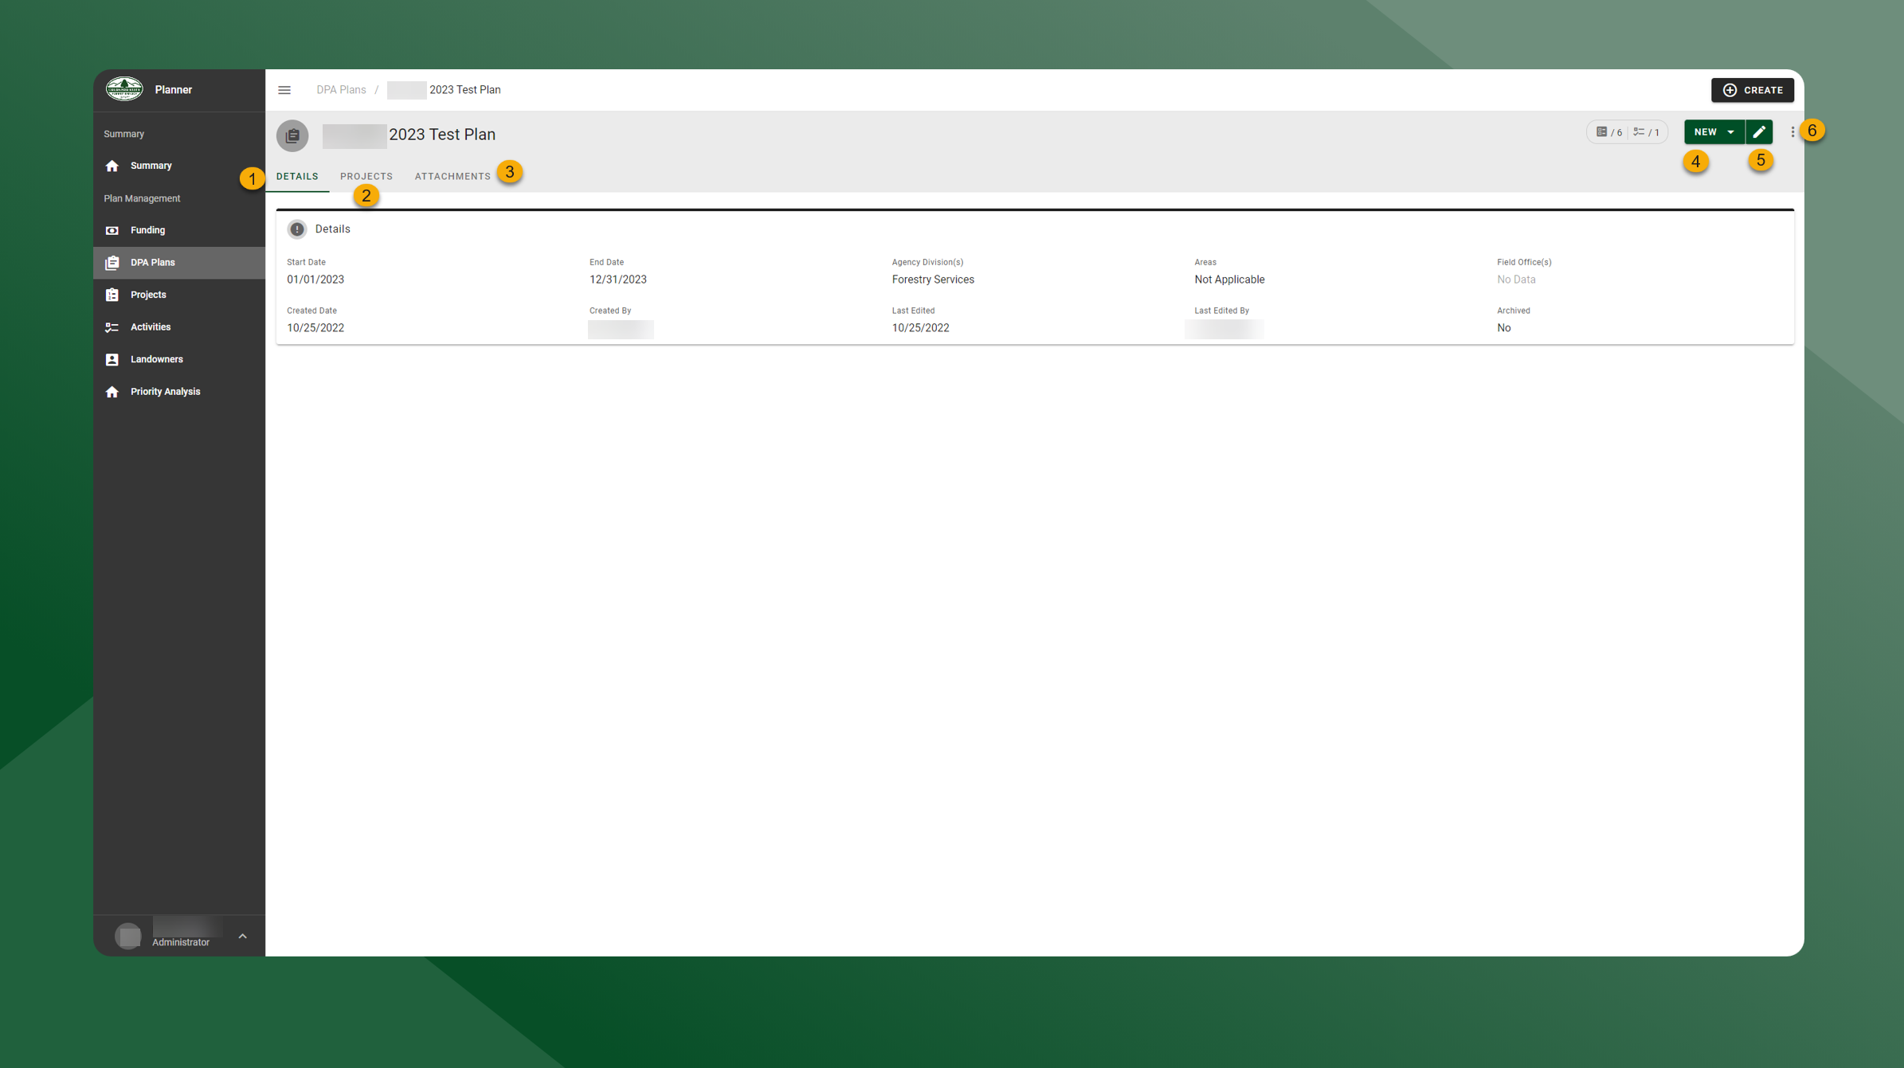Click the activities count badge showing /1
This screenshot has height=1068, width=1904.
tap(1644, 131)
